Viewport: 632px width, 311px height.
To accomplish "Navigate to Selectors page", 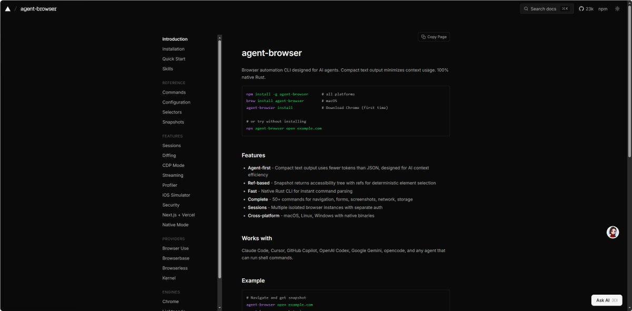I will pyautogui.click(x=172, y=112).
